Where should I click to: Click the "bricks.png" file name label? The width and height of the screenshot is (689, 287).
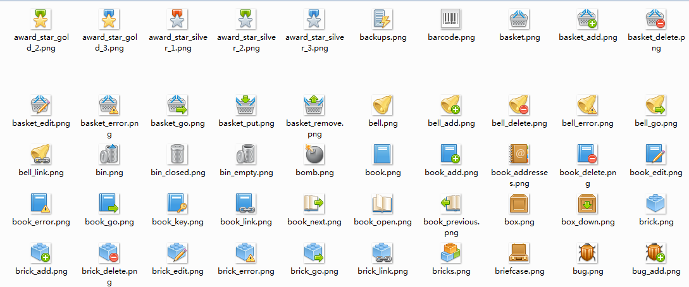tap(451, 271)
